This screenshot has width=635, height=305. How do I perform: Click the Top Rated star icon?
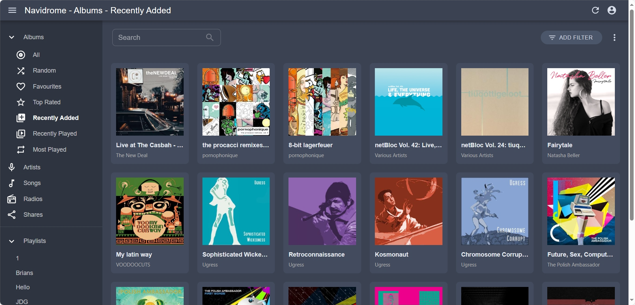(21, 102)
